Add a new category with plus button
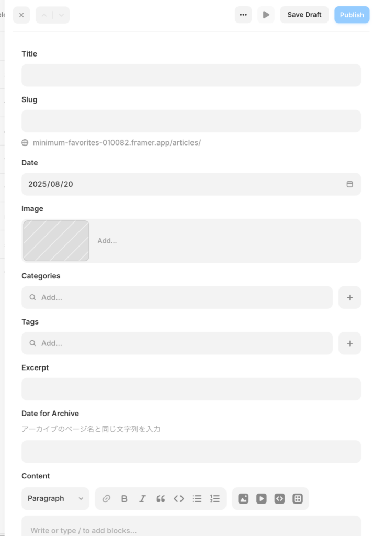 pos(349,297)
